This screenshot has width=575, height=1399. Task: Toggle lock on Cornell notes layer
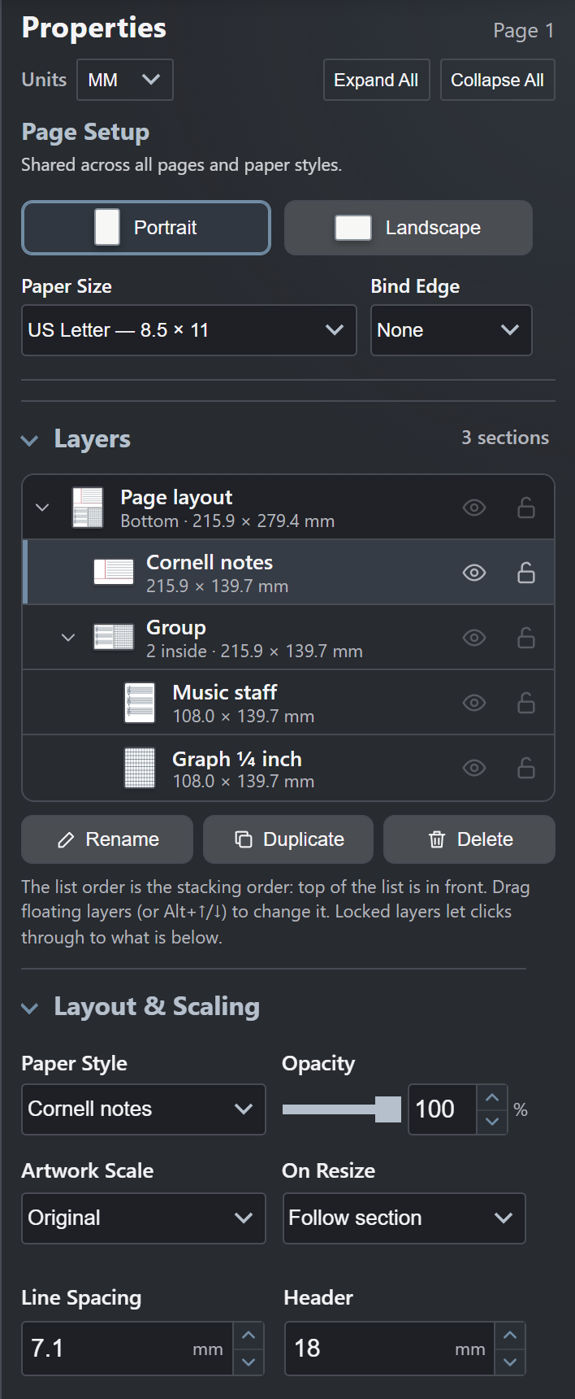tap(526, 573)
